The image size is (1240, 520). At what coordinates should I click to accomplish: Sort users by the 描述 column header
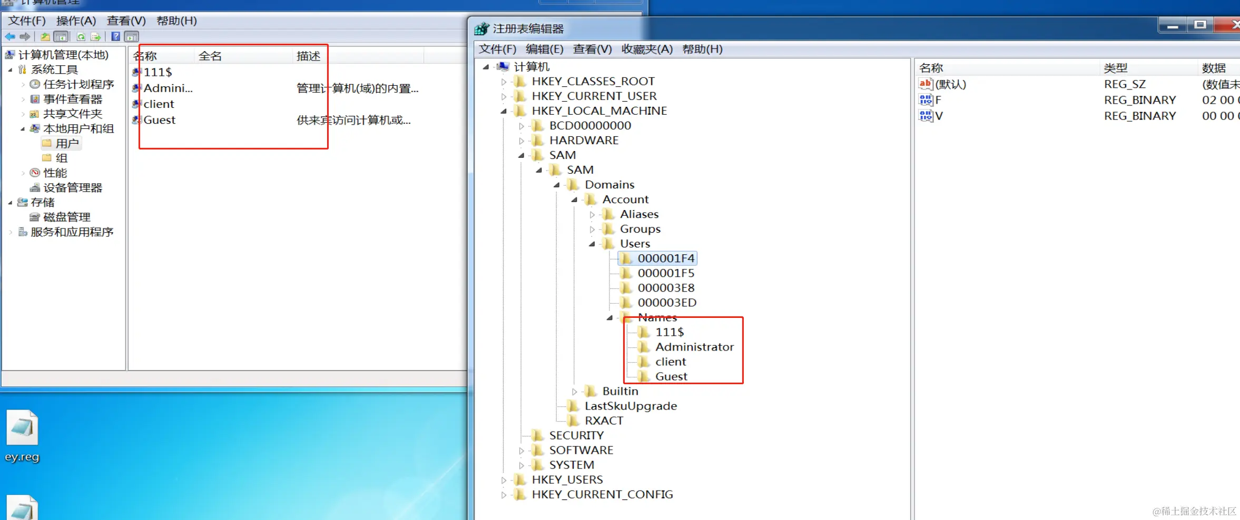click(358, 56)
